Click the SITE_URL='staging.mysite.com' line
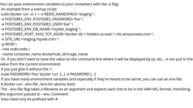Screen dimensions: 193x108 (30, 39)
